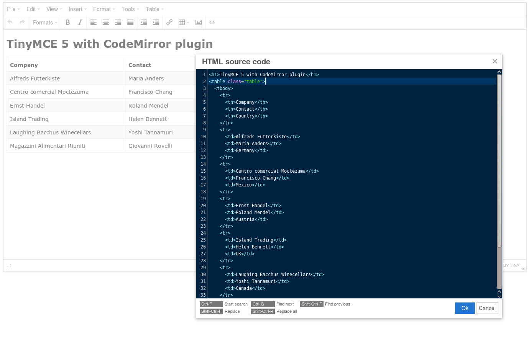Click the Company column header
The height and width of the screenshot is (353, 529).
coord(66,65)
